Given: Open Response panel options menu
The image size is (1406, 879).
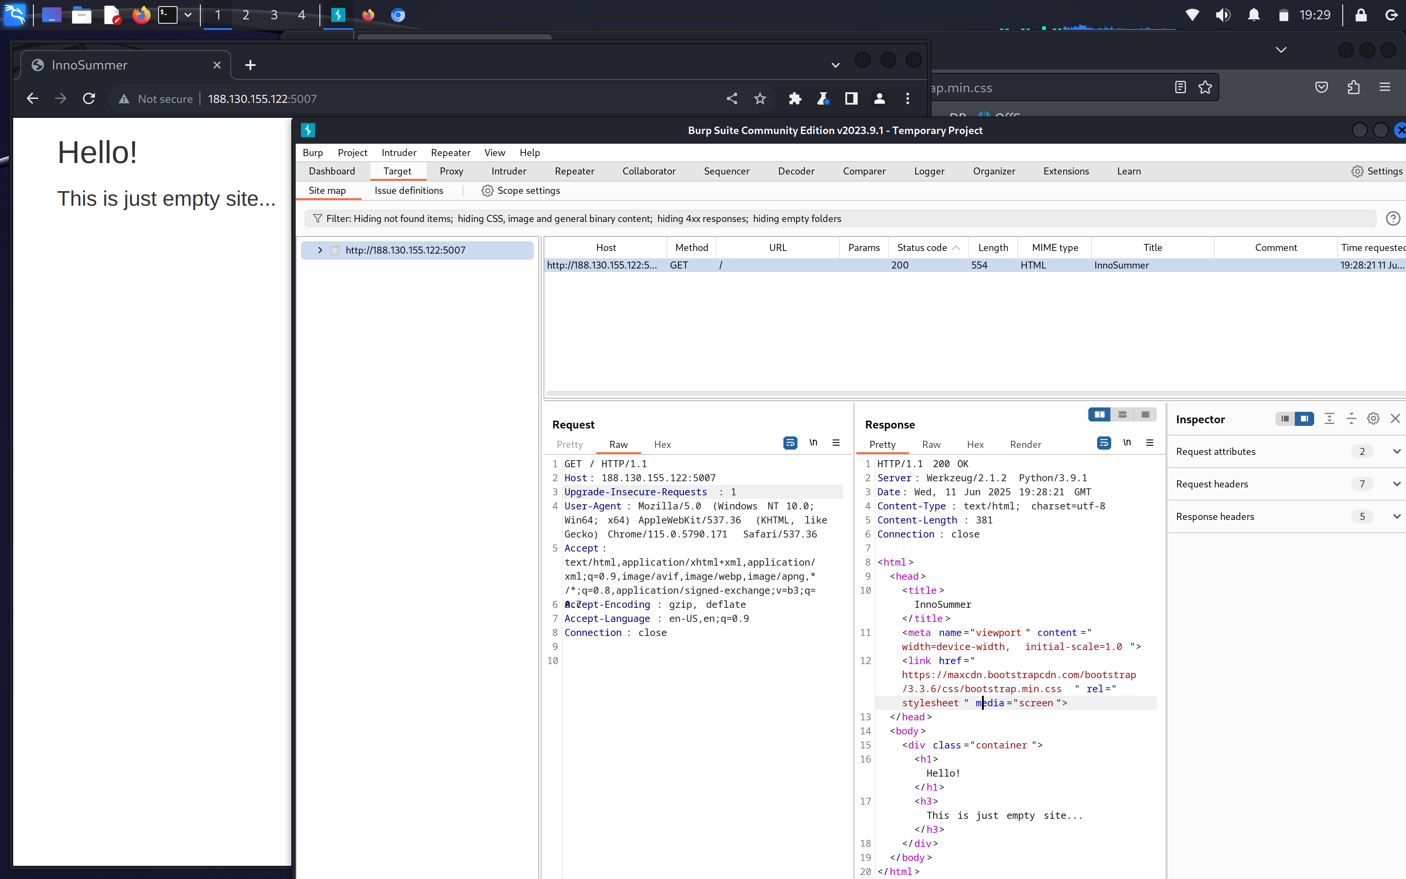Looking at the screenshot, I should (x=1150, y=443).
